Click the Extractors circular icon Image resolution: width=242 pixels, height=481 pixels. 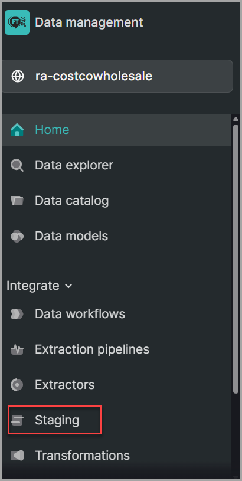pos(17,385)
